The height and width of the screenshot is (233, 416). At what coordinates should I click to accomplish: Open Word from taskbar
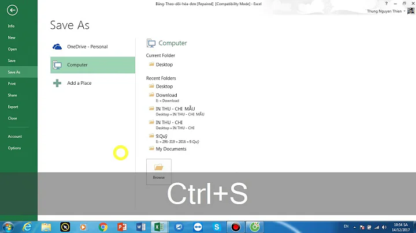pos(141,227)
